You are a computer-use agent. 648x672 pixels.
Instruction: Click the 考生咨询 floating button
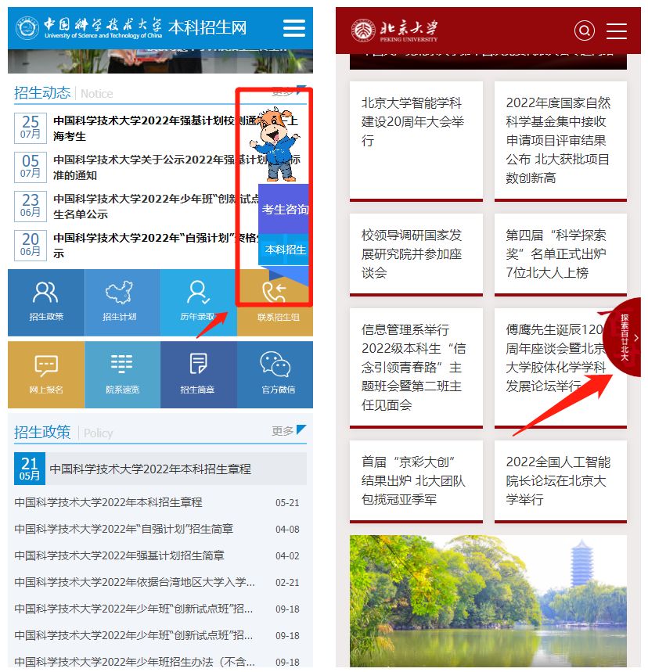point(284,209)
